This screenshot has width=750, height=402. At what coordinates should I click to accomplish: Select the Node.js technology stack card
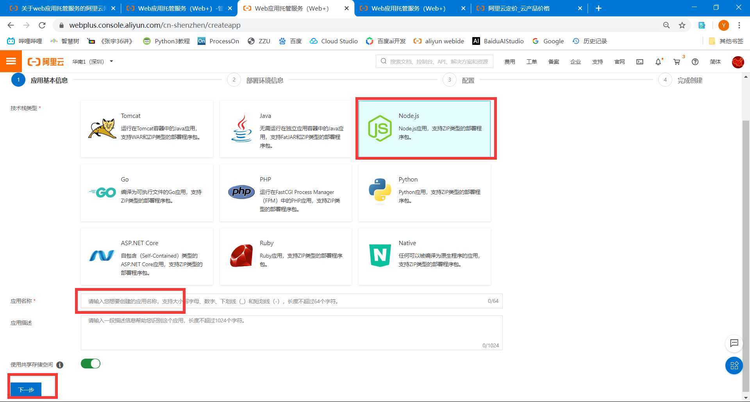point(424,129)
